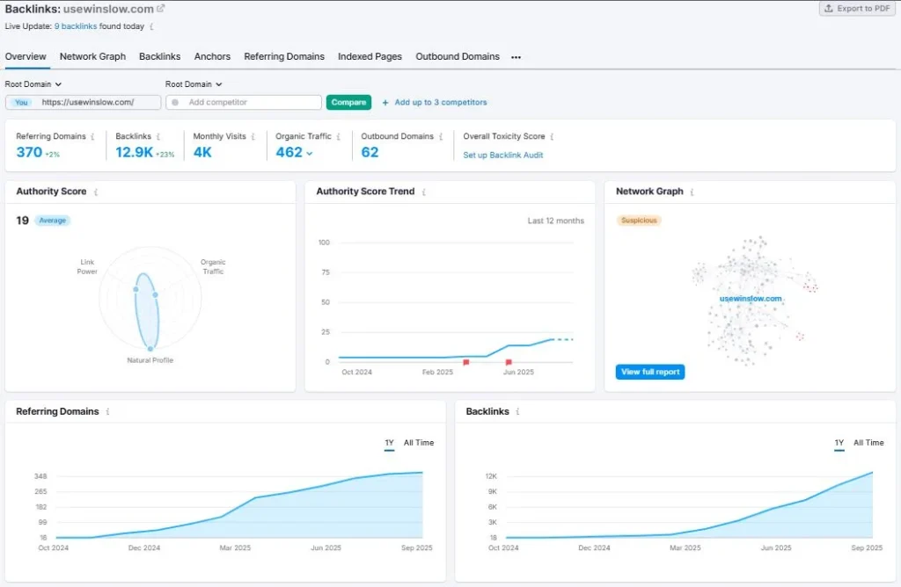Viewport: 901px width, 587px height.
Task: Click the info icon on Authority Score card
Action: 95,192
